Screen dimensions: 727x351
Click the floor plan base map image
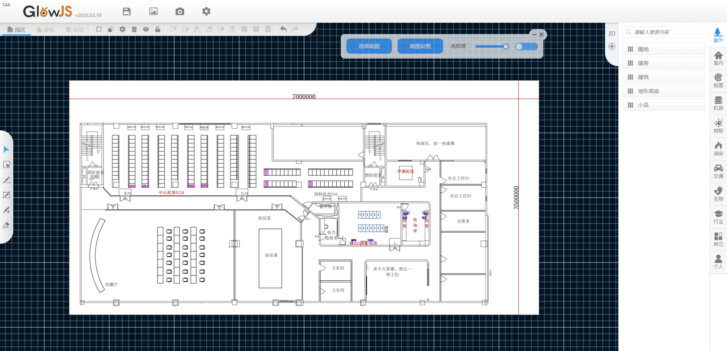click(304, 198)
